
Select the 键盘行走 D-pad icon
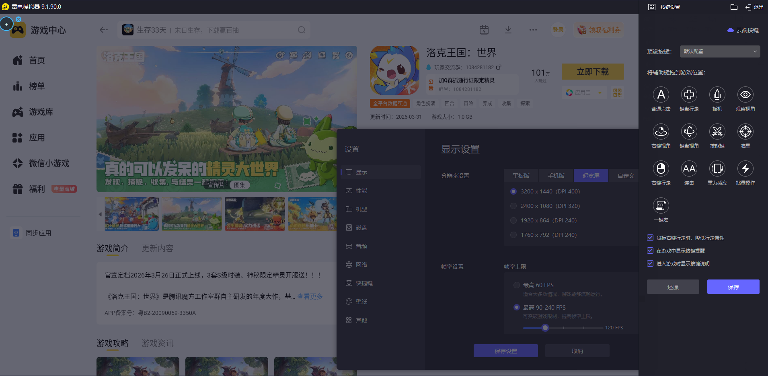pyautogui.click(x=689, y=95)
